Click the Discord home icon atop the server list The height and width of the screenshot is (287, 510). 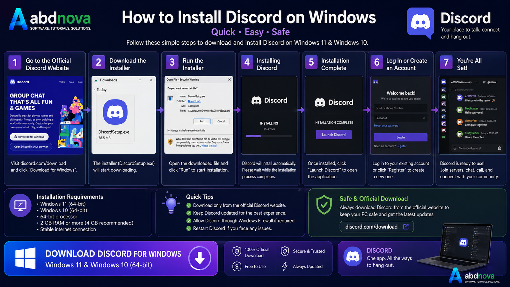tap(443, 82)
